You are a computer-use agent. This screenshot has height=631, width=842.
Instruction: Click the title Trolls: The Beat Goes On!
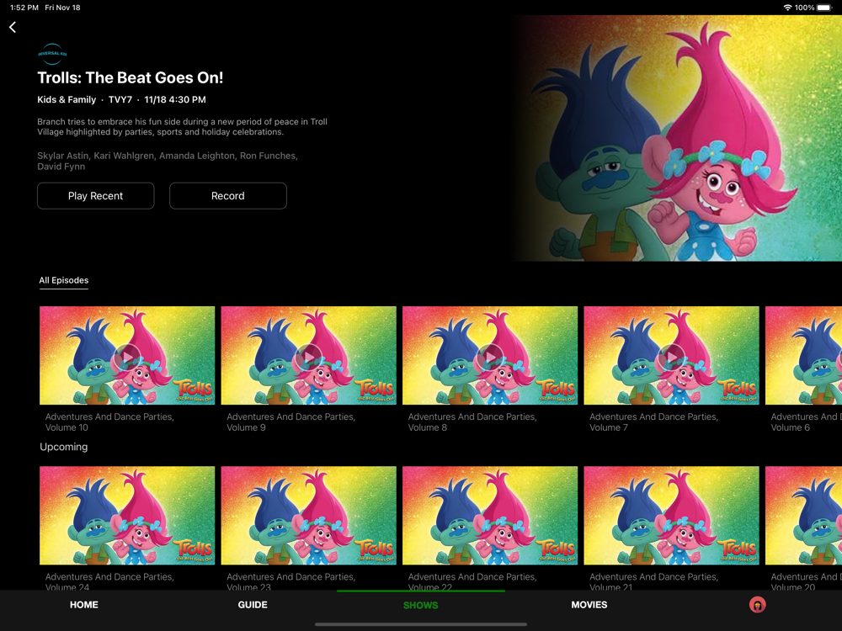click(130, 77)
